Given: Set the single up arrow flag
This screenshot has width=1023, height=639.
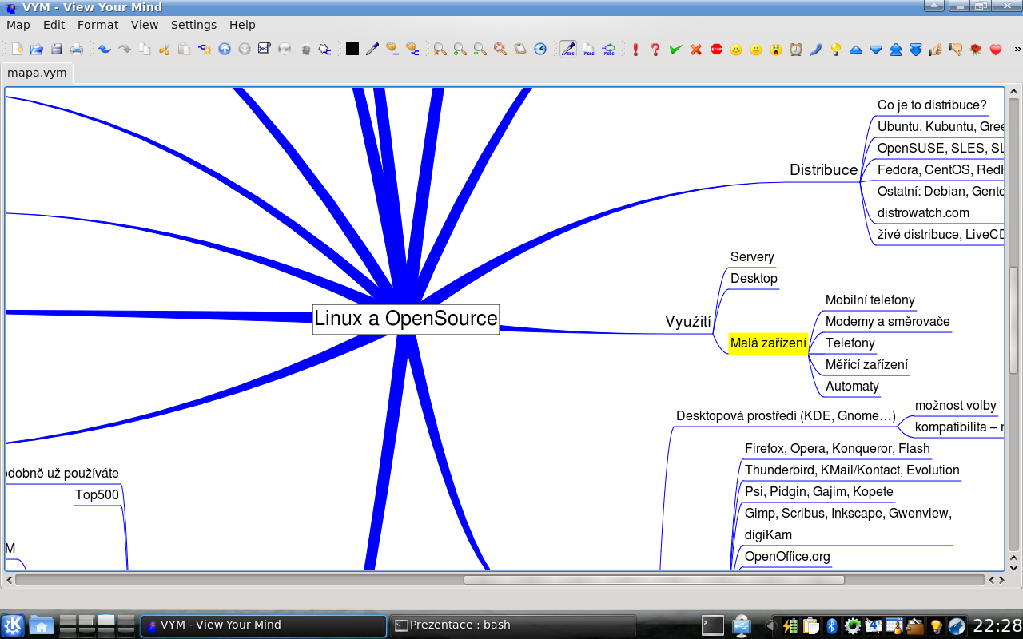Looking at the screenshot, I should (856, 49).
